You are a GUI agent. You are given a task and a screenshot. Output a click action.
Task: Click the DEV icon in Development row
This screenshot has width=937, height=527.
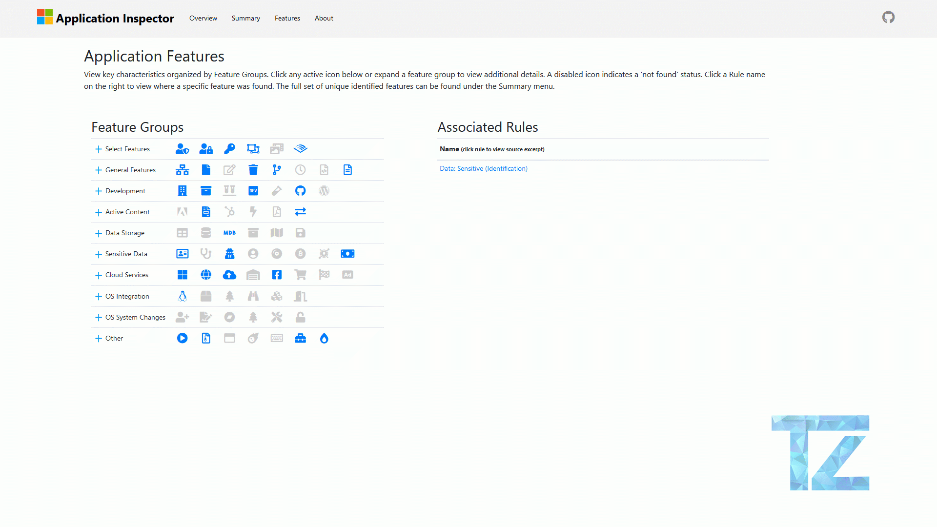[253, 191]
